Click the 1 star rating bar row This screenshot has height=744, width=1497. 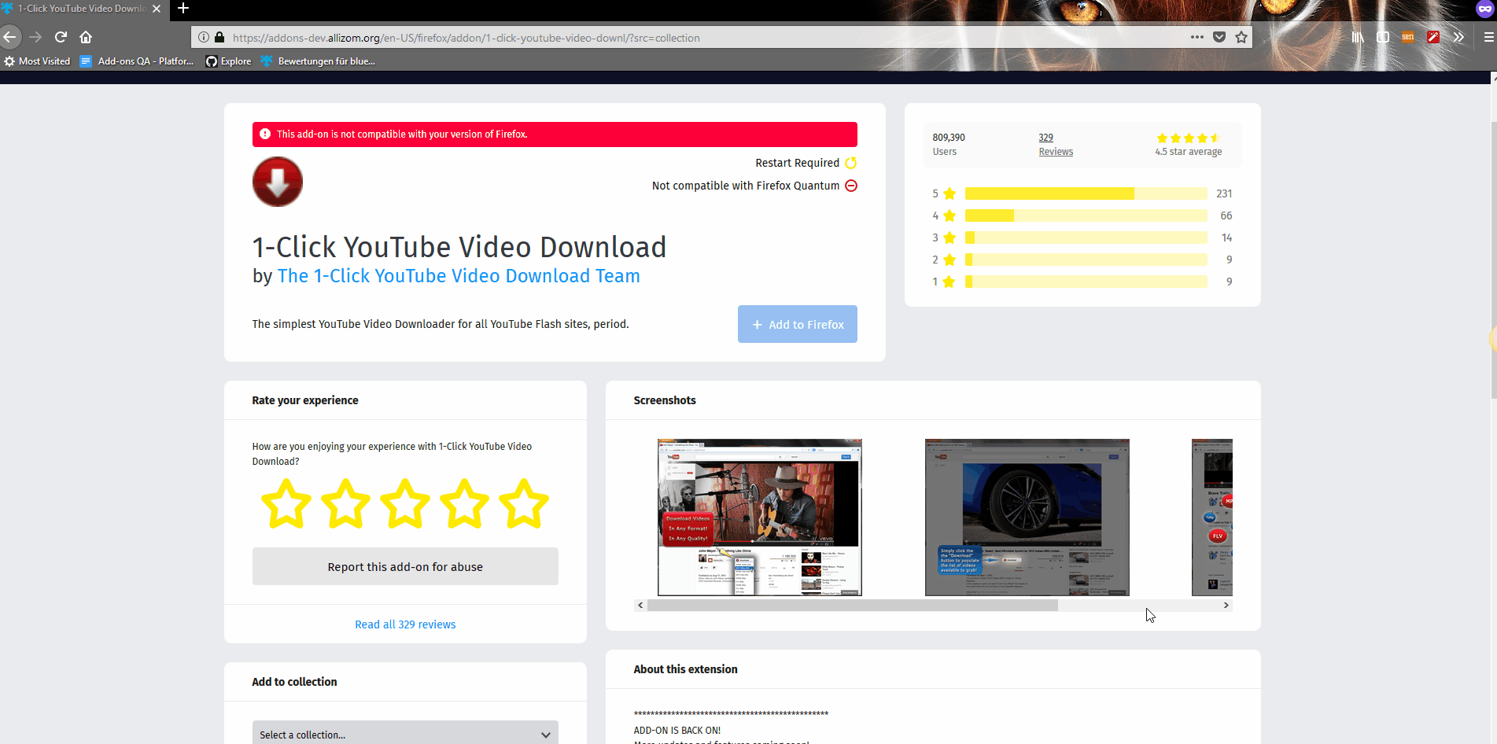(1082, 282)
